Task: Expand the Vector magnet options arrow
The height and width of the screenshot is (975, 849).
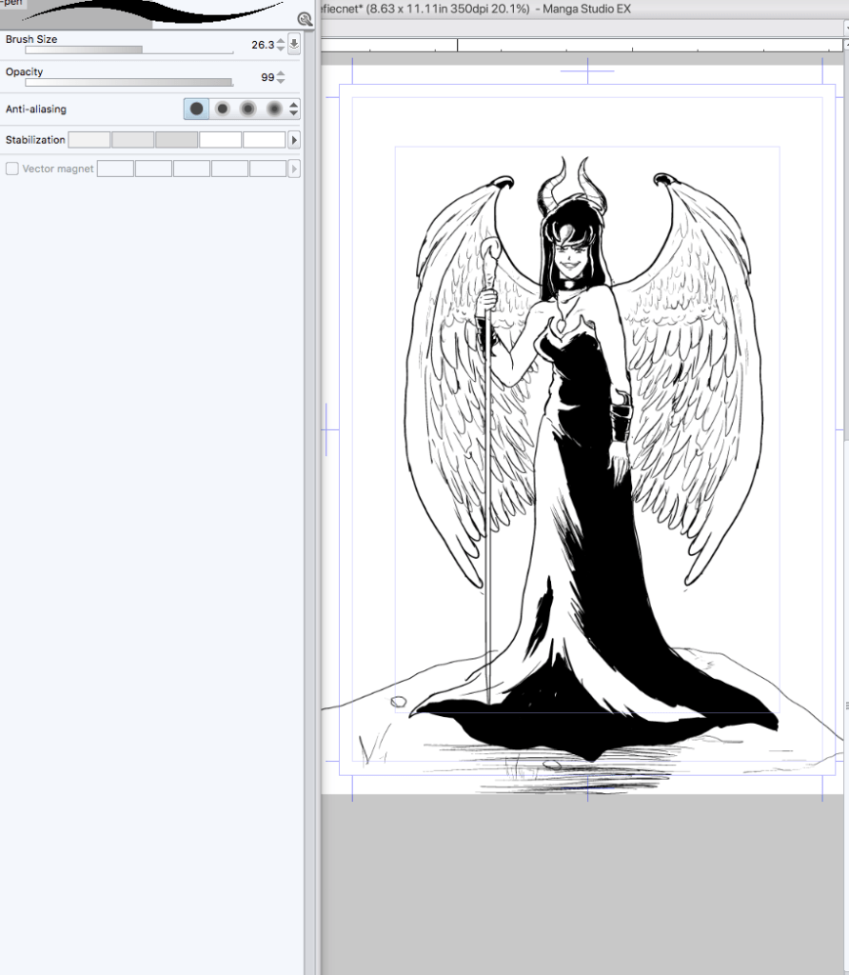Action: point(294,169)
